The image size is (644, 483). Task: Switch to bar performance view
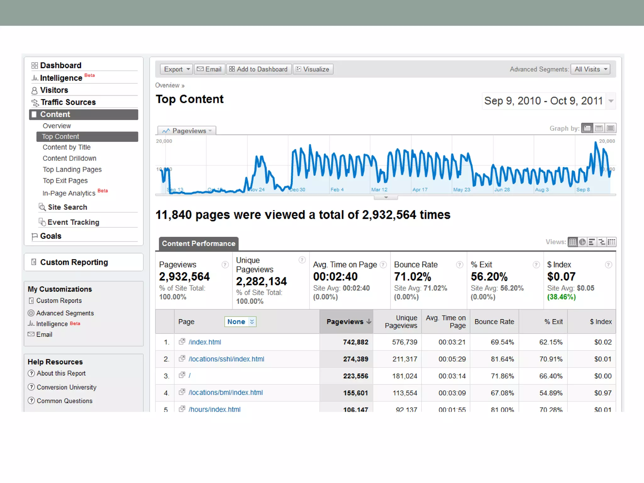592,242
